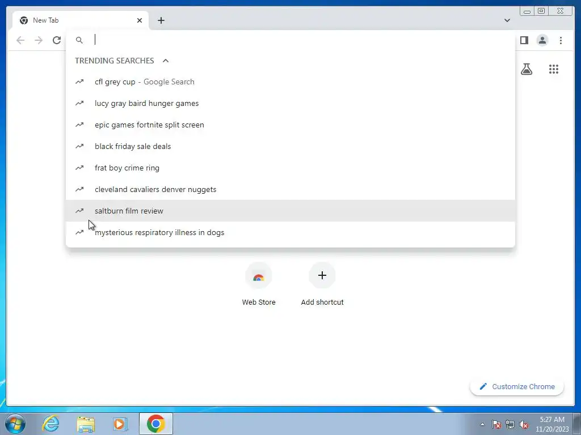Image resolution: width=581 pixels, height=435 pixels.
Task: Open the side panel icon
Action: pyautogui.click(x=524, y=40)
